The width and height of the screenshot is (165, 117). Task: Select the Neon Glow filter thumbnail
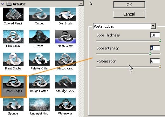coord(65,37)
